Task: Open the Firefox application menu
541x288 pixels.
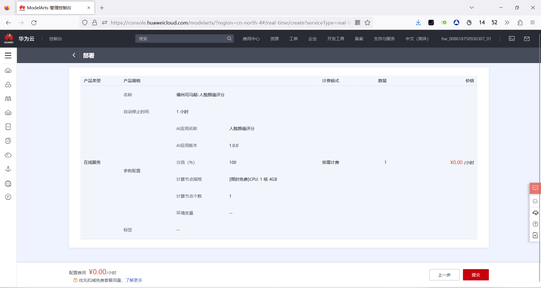Action: (532, 23)
